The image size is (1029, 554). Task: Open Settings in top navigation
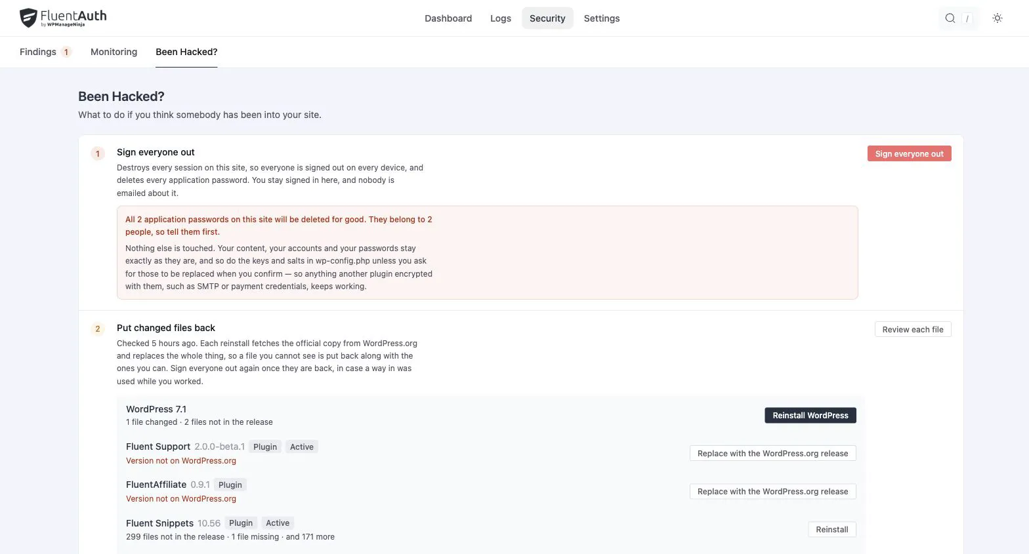(x=602, y=18)
